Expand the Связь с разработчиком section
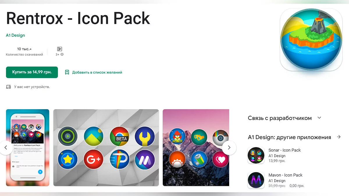 point(319,118)
